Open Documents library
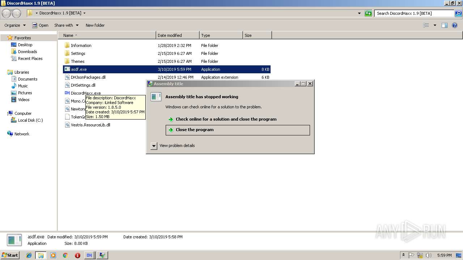463x260 pixels. point(27,79)
